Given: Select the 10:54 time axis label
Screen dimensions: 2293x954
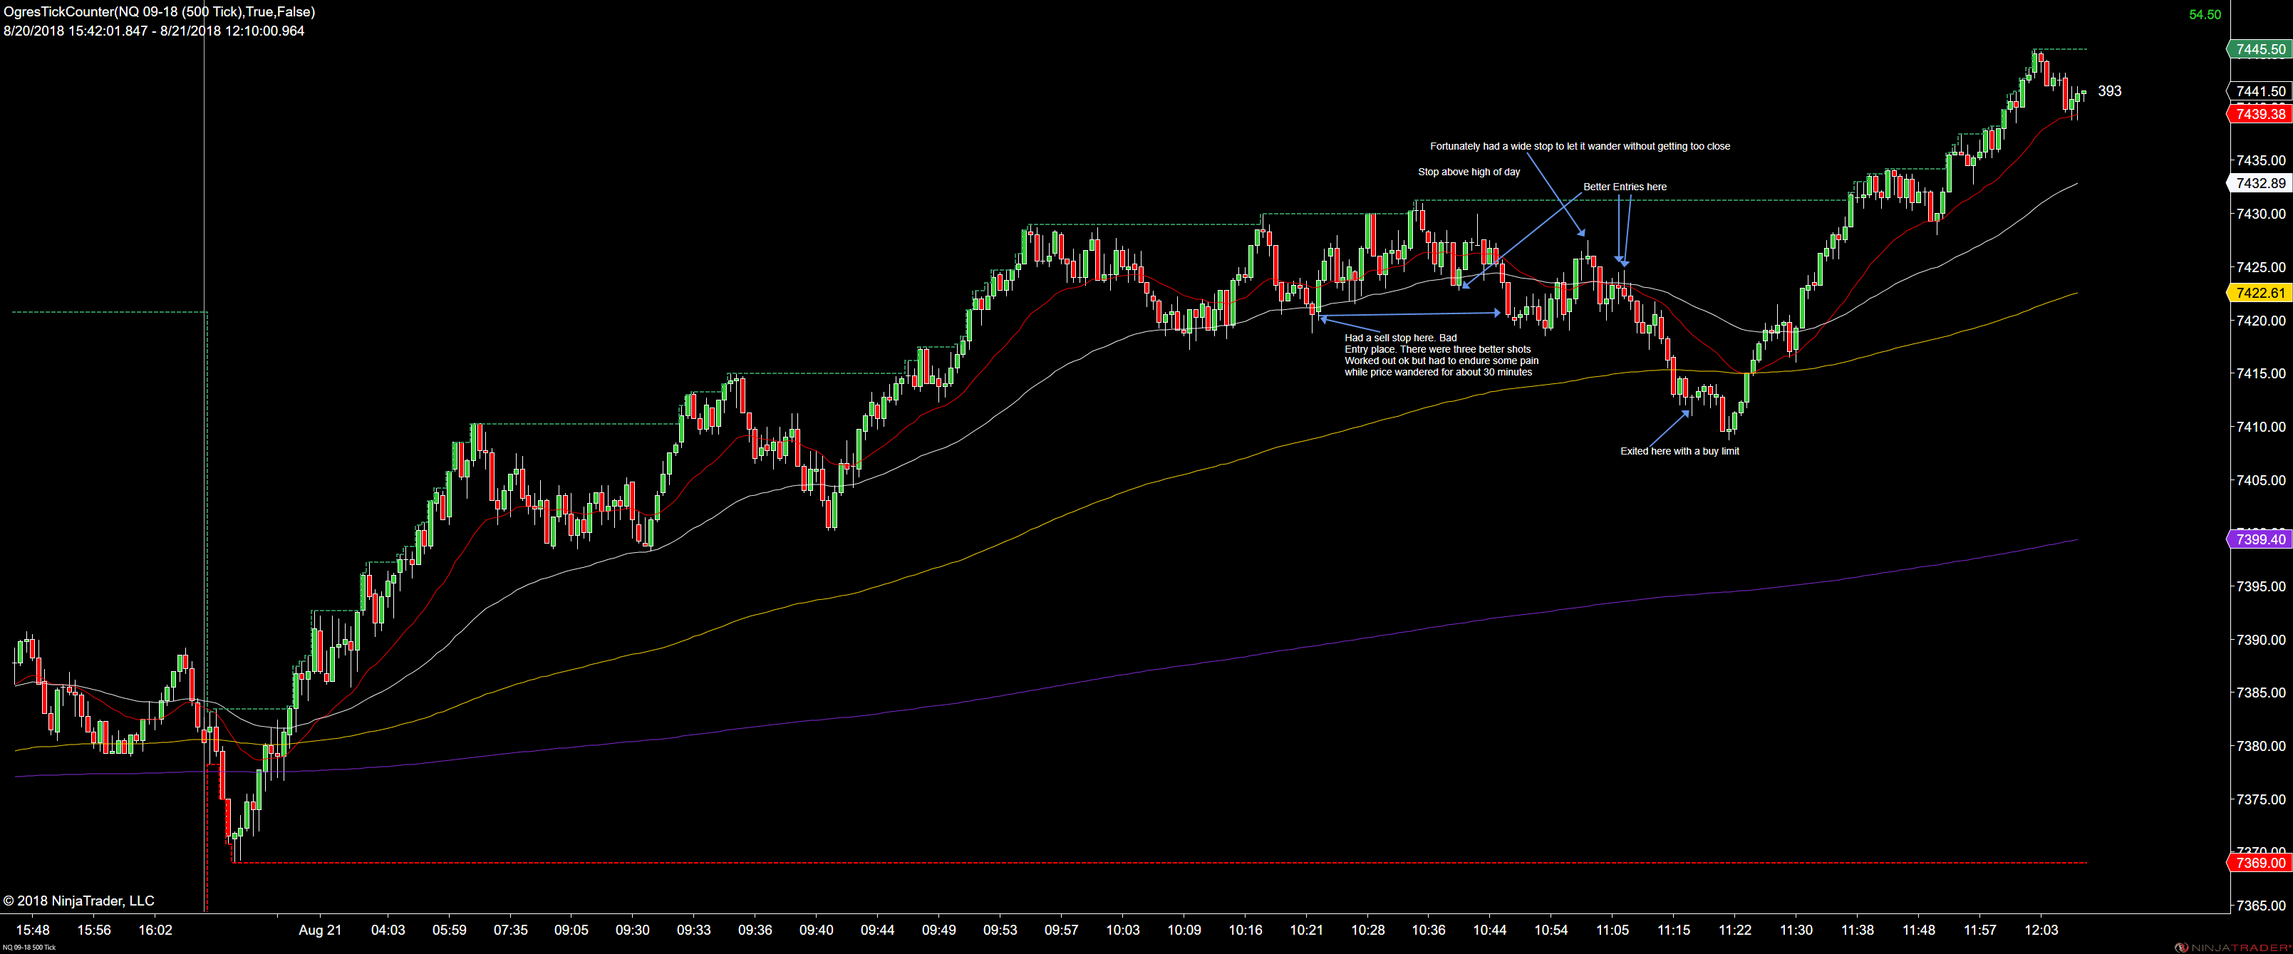Looking at the screenshot, I should point(1551,930).
